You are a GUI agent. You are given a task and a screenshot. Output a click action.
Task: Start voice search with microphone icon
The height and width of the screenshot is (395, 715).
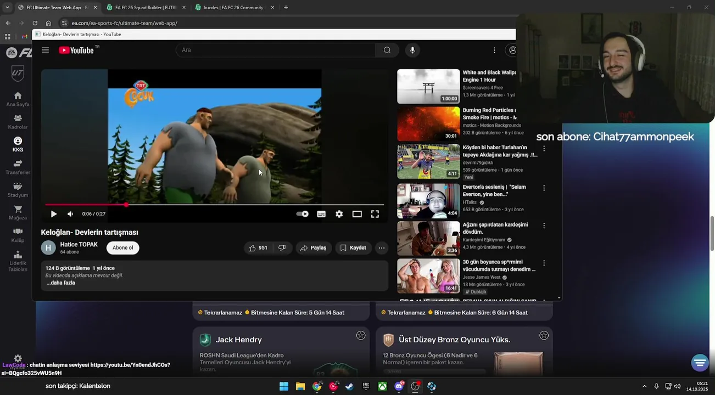point(412,50)
